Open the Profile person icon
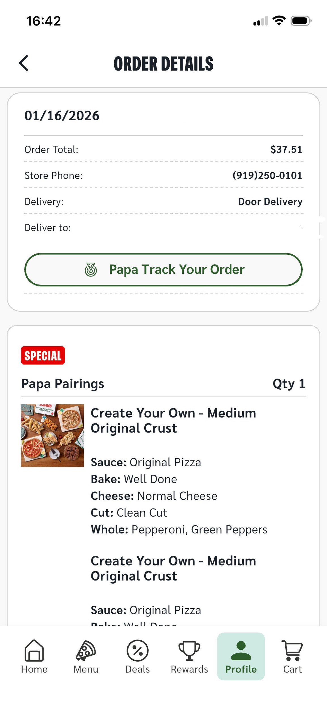The height and width of the screenshot is (709, 327). pos(241,650)
